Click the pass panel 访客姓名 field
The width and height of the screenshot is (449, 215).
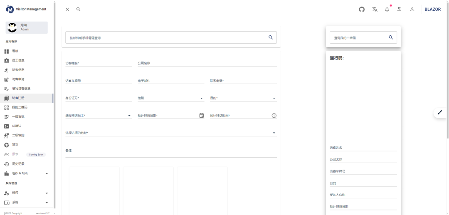pyautogui.click(x=363, y=148)
